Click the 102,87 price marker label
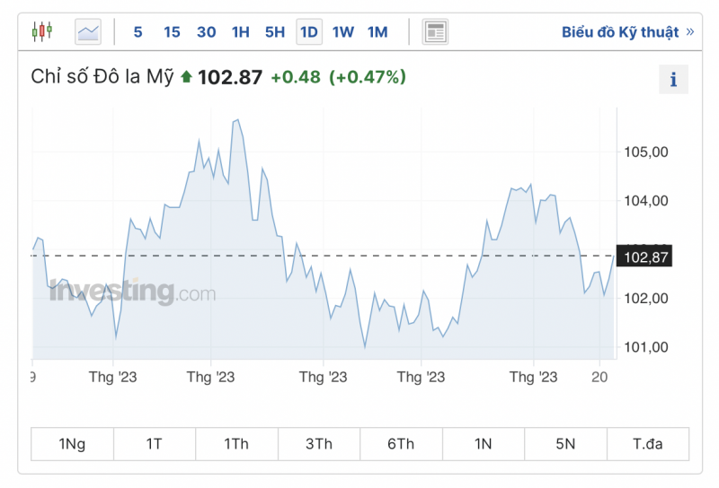The height and width of the screenshot is (488, 719). pos(648,257)
